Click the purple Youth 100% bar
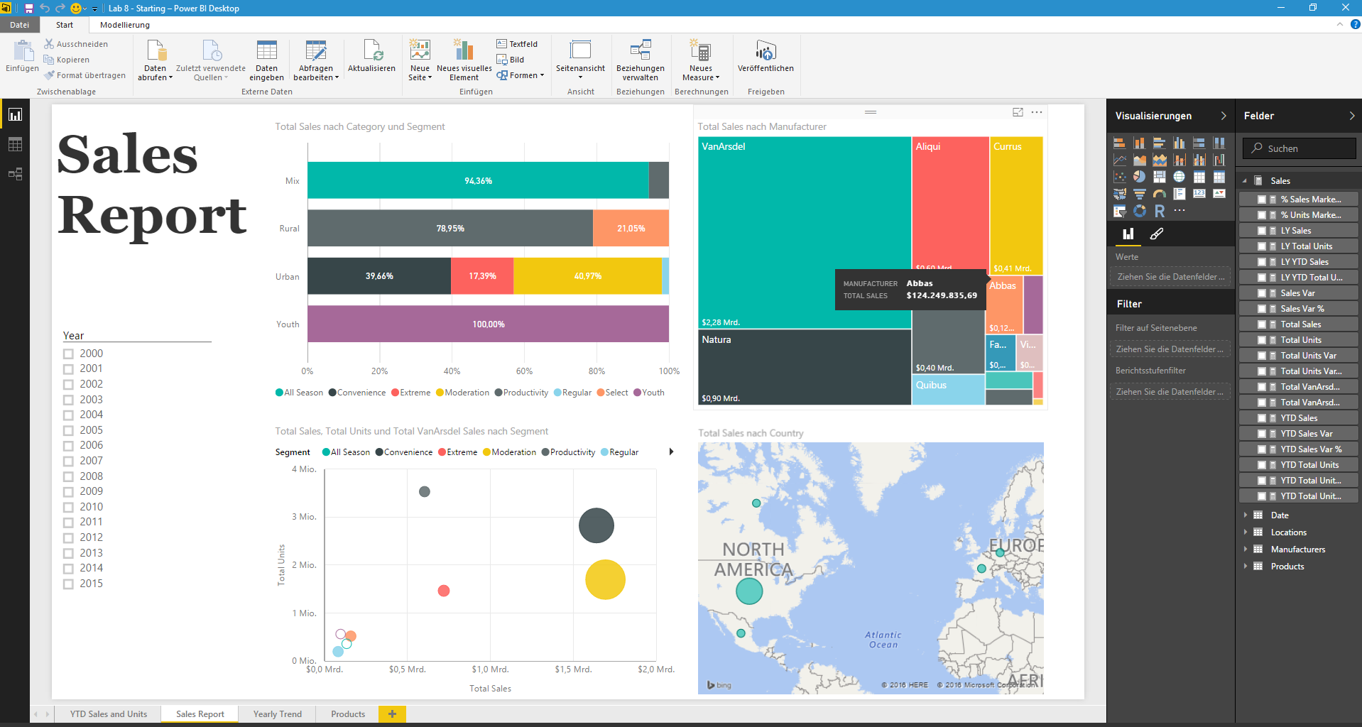The image size is (1362, 727). (x=489, y=324)
